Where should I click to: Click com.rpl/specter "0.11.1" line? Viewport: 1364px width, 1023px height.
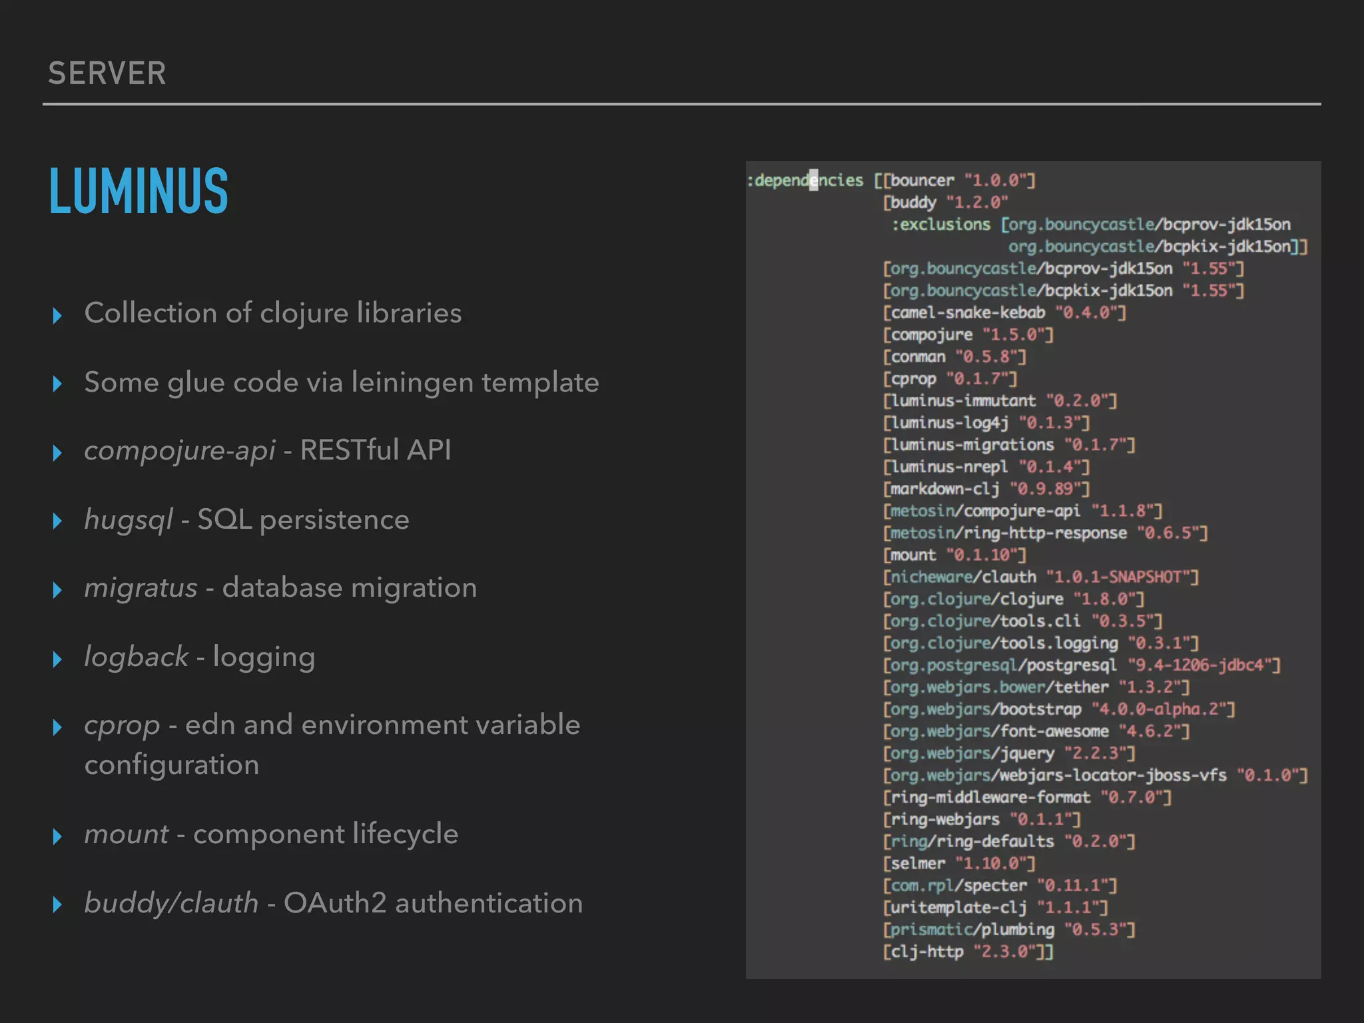pos(1000,885)
